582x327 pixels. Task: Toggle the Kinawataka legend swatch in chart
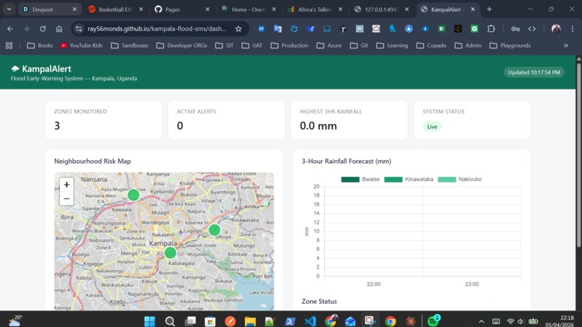click(393, 179)
